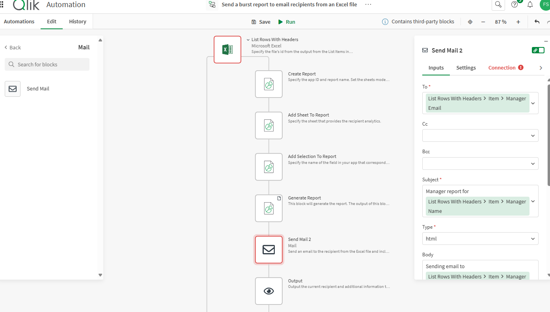This screenshot has width=550, height=312.
Task: Switch to the History tab
Action: [78, 22]
